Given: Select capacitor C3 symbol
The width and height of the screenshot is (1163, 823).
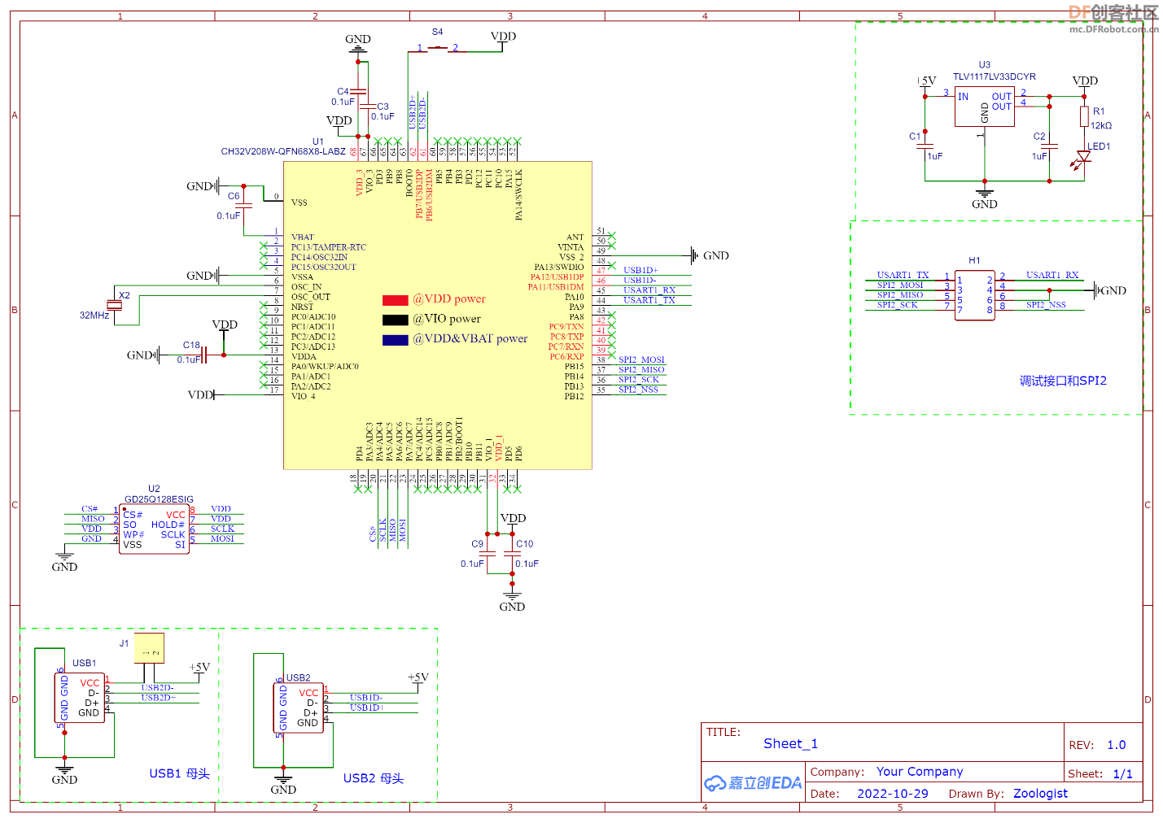Looking at the screenshot, I should click(x=368, y=107).
